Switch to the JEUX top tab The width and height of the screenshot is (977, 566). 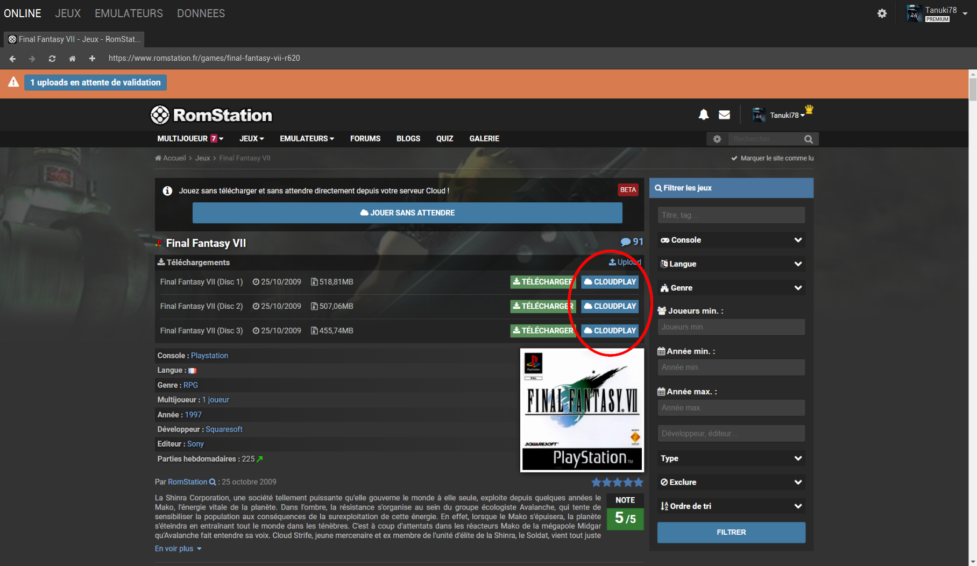click(x=68, y=13)
